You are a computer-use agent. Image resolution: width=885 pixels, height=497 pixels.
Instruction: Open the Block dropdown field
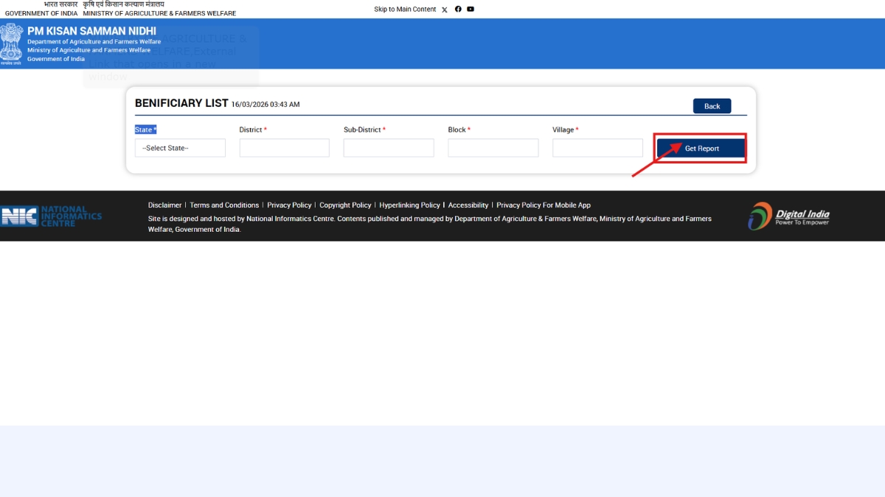coord(493,148)
